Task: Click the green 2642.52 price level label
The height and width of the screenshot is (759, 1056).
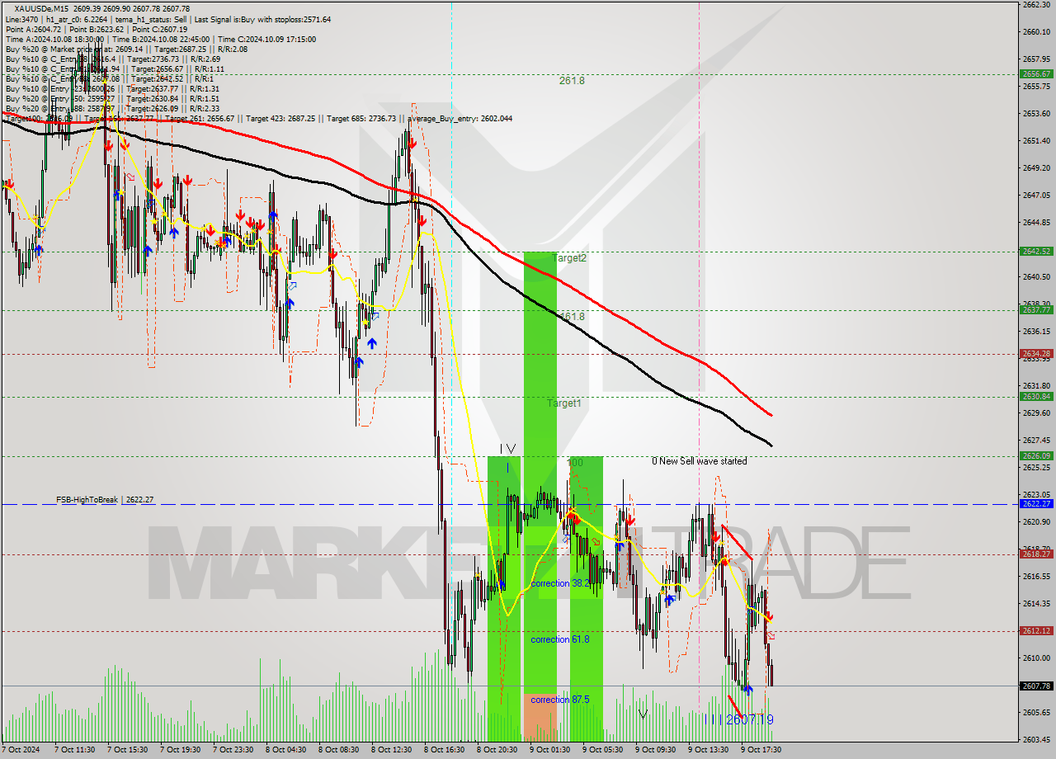Action: coord(1036,252)
